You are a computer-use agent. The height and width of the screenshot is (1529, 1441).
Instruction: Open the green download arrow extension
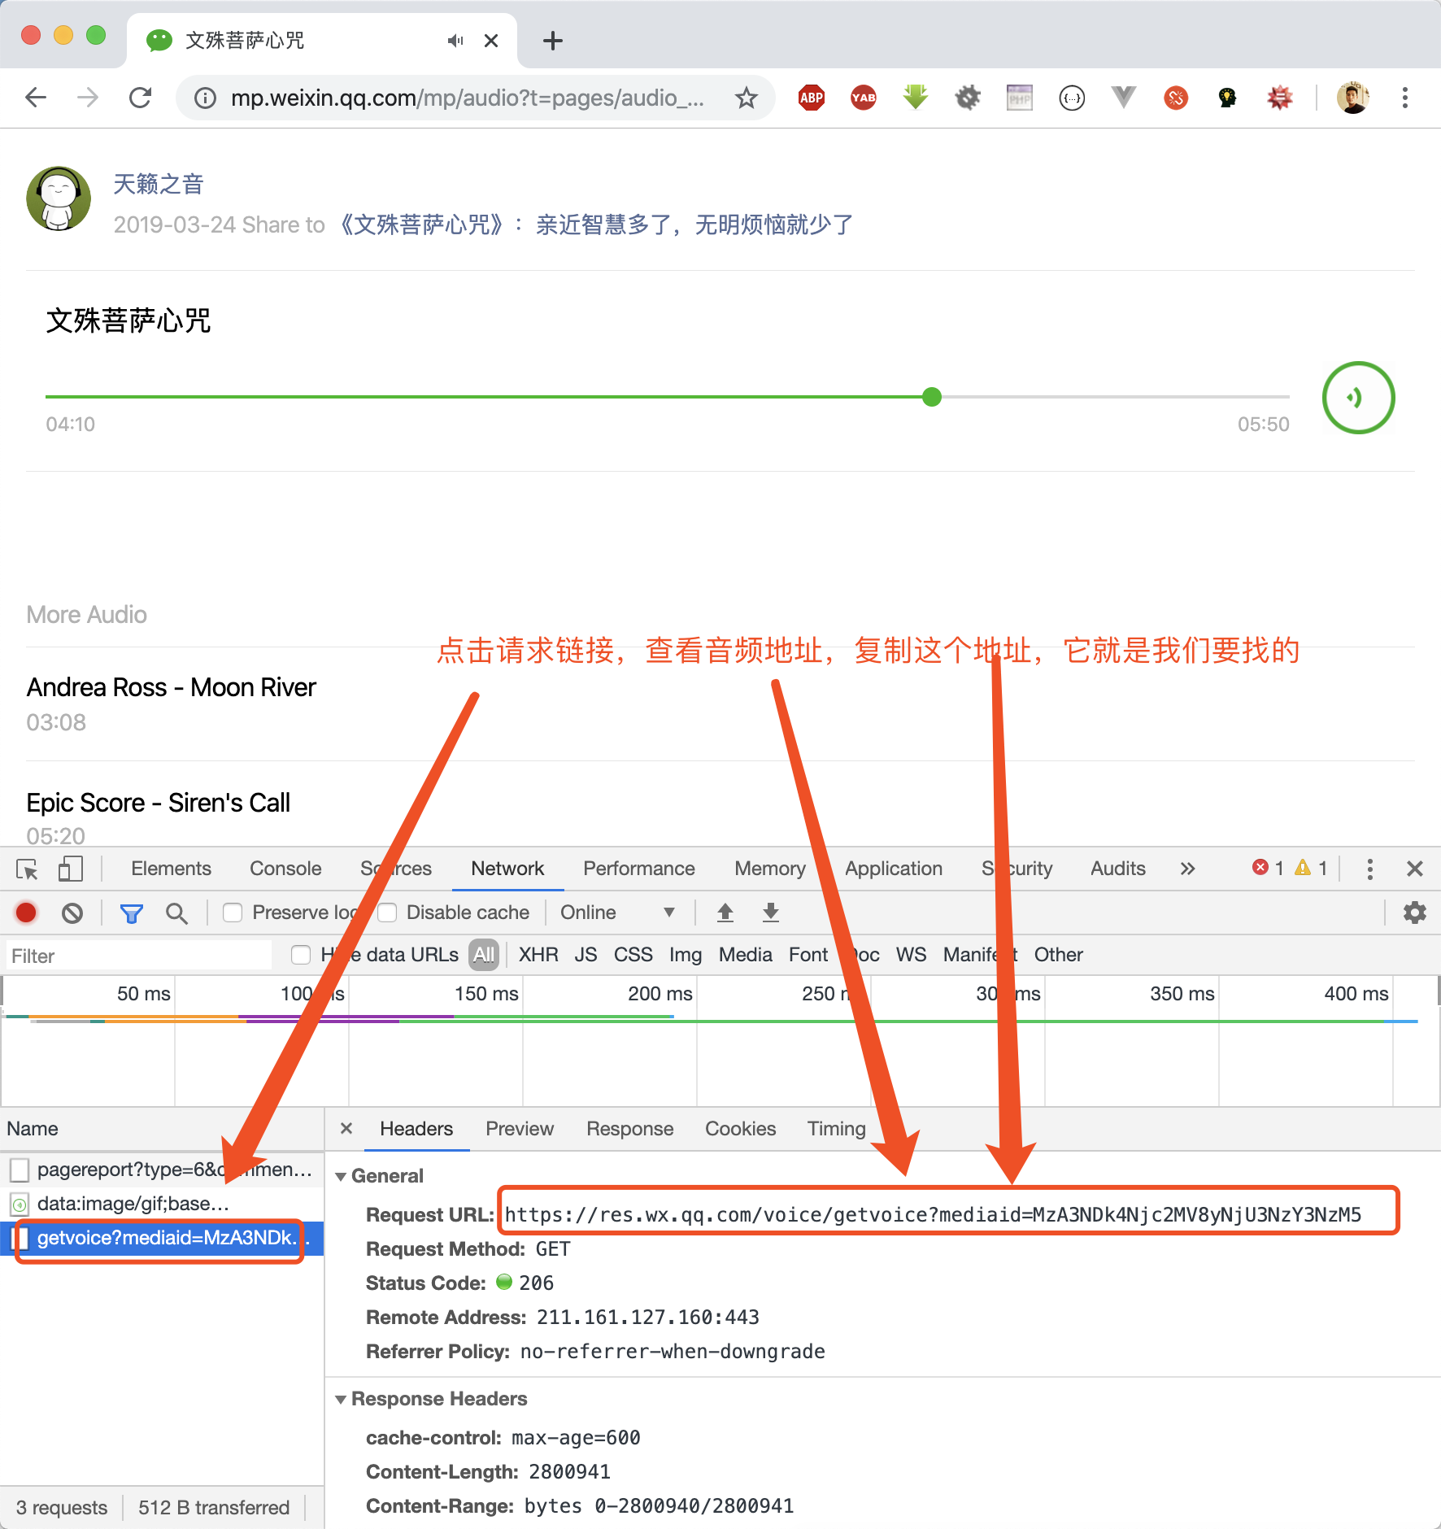point(916,98)
